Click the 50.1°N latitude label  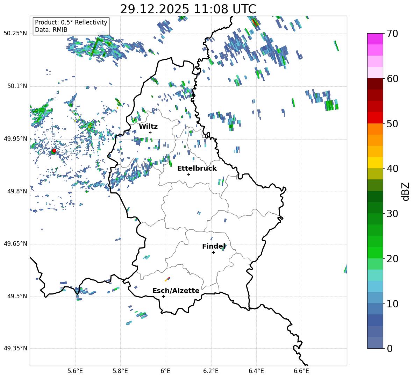click(17, 86)
